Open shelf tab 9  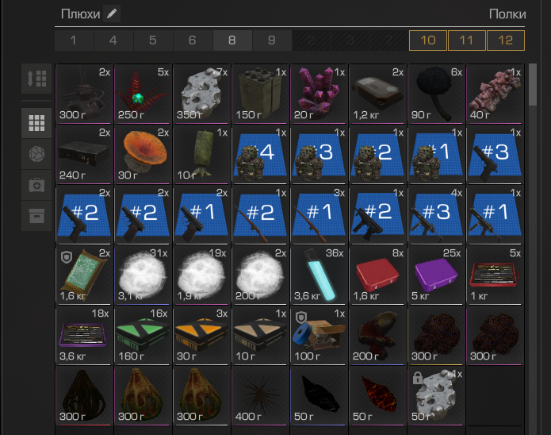(x=272, y=40)
